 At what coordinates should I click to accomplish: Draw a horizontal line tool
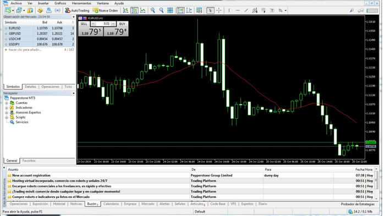(238, 10)
